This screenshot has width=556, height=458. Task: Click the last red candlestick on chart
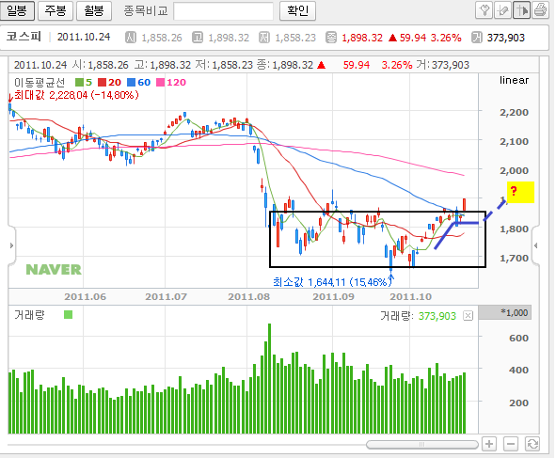(464, 205)
